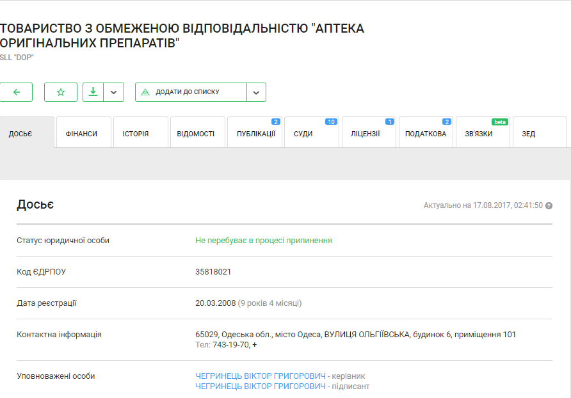Open the 'Додати до списку' dropdown arrow
Viewport: 571px width, 398px height.
[256, 92]
